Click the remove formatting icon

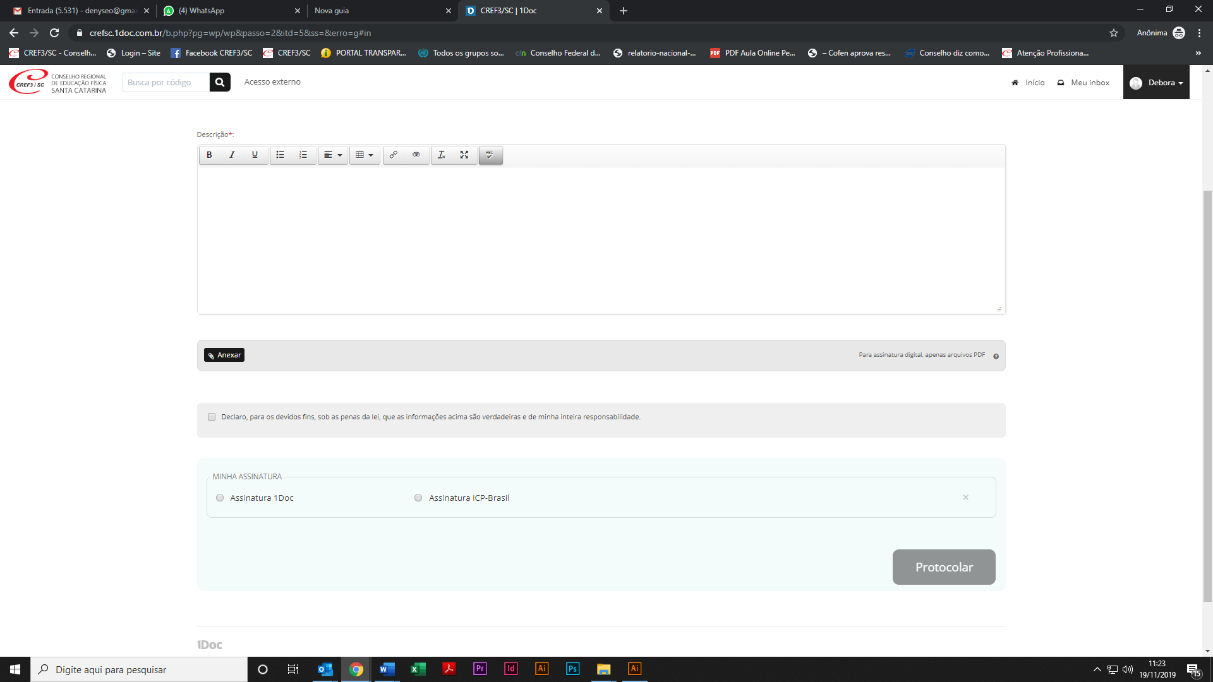pyautogui.click(x=442, y=155)
